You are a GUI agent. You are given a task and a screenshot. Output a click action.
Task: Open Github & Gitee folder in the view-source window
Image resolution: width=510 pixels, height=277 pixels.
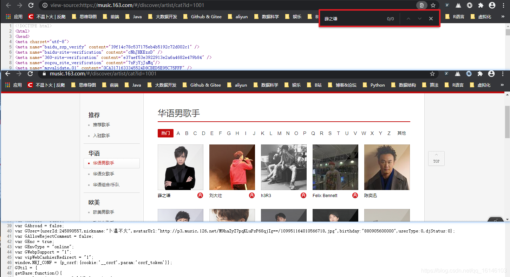[202, 16]
